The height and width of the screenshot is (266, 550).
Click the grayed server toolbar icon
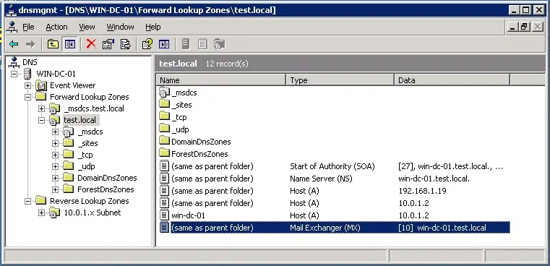pyautogui.click(x=186, y=44)
